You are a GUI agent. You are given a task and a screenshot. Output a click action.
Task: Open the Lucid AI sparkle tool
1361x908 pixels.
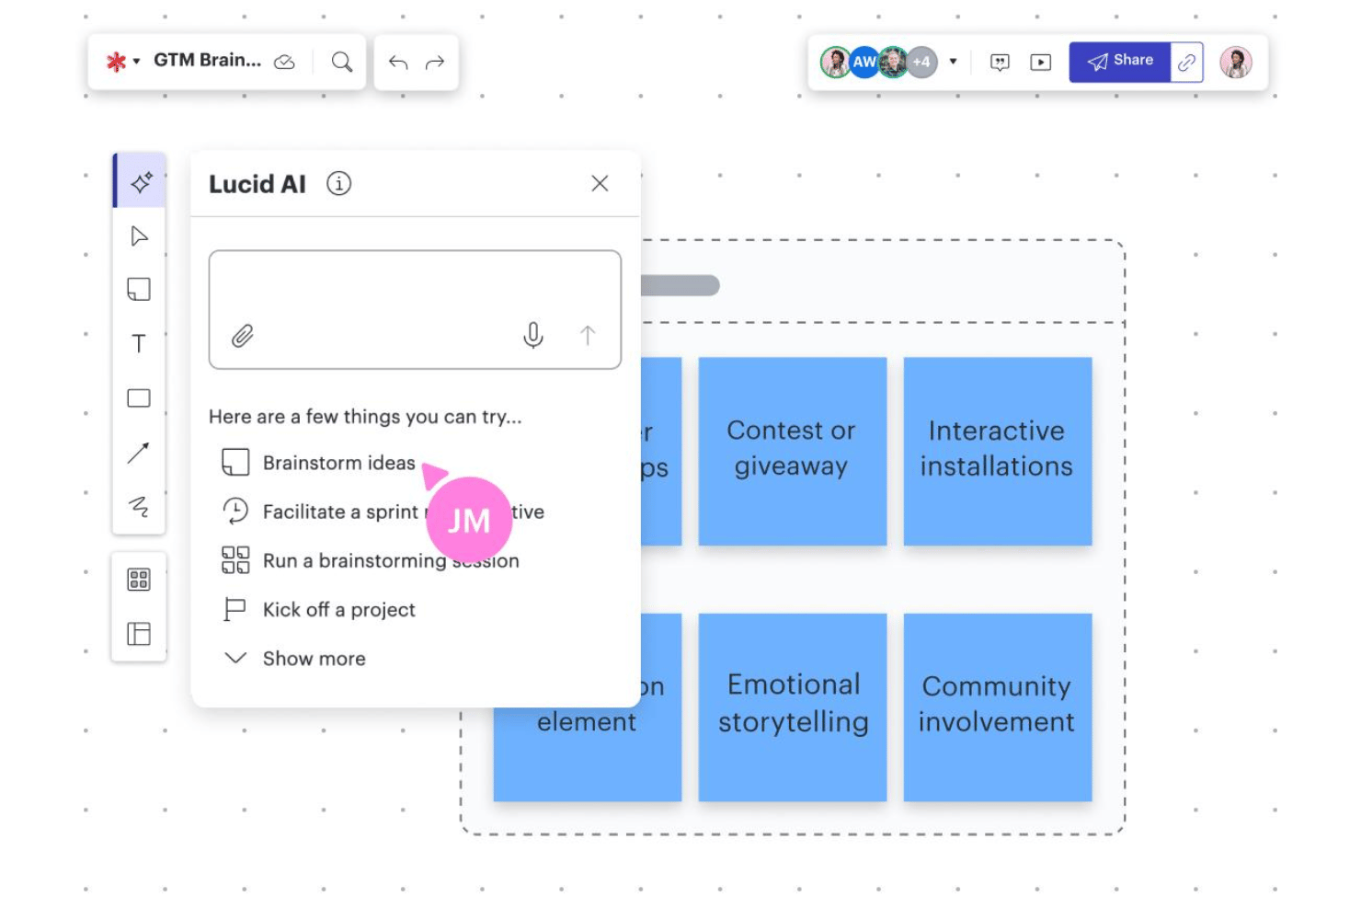pyautogui.click(x=140, y=181)
